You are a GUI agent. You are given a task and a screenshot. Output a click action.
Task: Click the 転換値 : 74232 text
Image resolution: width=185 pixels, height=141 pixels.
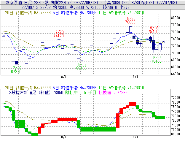pos(113,92)
